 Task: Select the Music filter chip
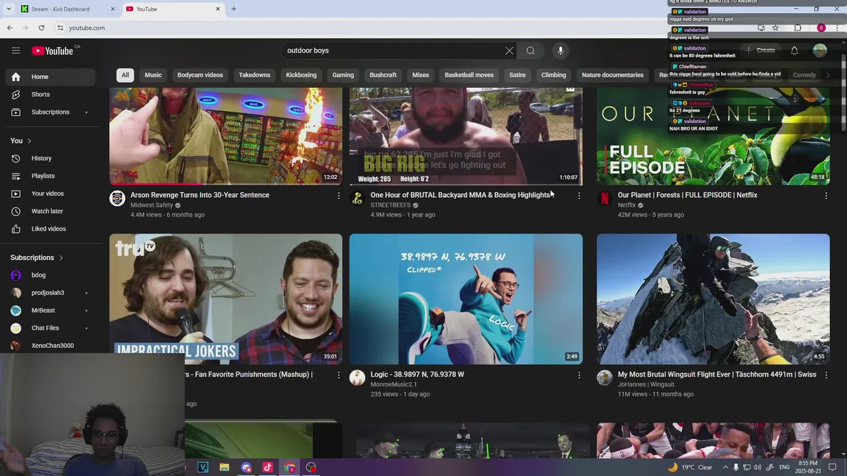tap(153, 75)
